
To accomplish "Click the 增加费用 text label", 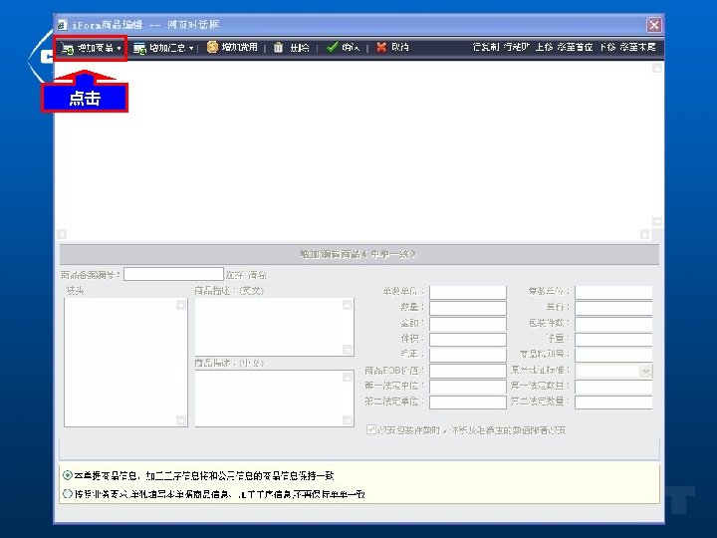I will point(240,47).
